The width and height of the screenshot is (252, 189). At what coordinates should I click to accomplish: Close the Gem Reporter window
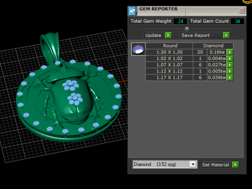242,10
